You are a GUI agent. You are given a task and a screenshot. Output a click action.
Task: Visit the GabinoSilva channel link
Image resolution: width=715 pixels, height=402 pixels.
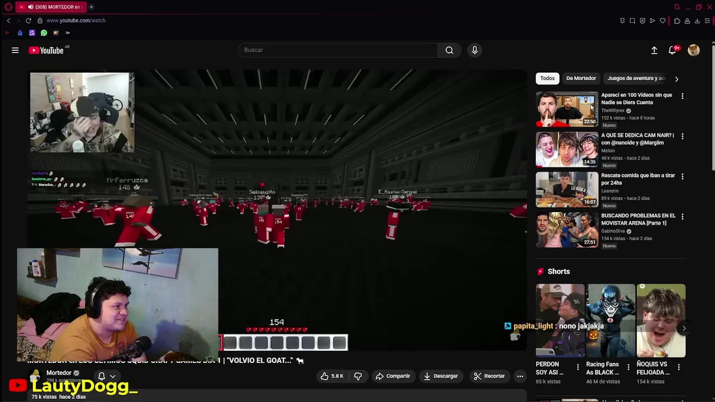613,231
